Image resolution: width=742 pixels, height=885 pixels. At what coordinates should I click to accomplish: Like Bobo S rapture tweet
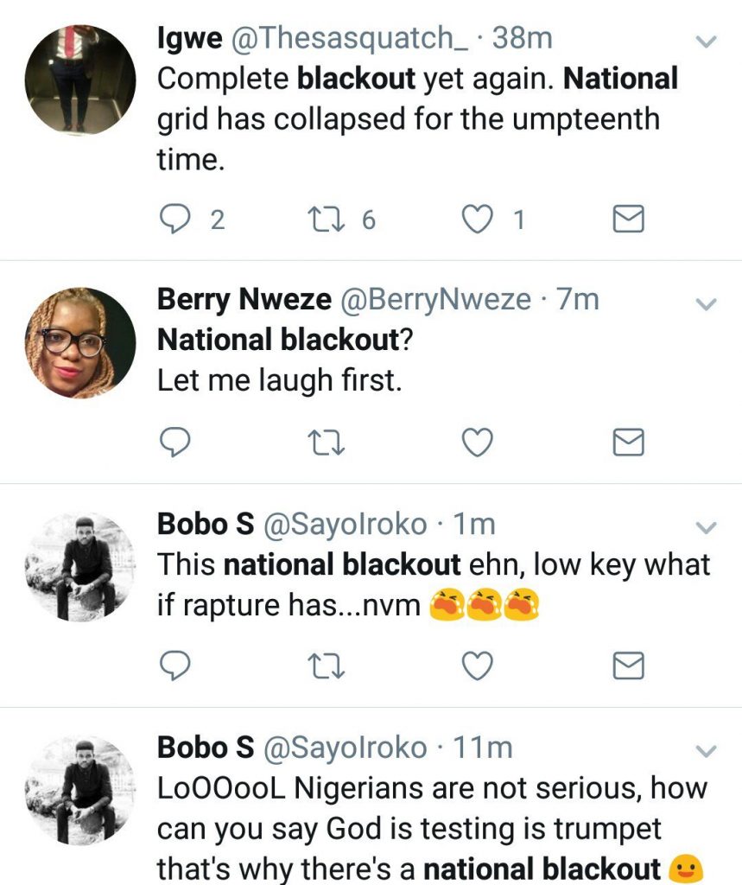[476, 665]
